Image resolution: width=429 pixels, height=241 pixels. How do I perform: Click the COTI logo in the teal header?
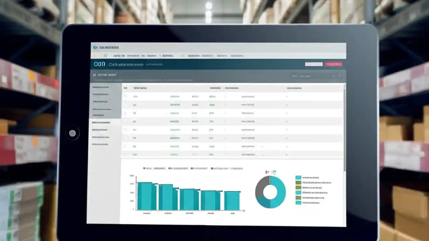pyautogui.click(x=99, y=64)
